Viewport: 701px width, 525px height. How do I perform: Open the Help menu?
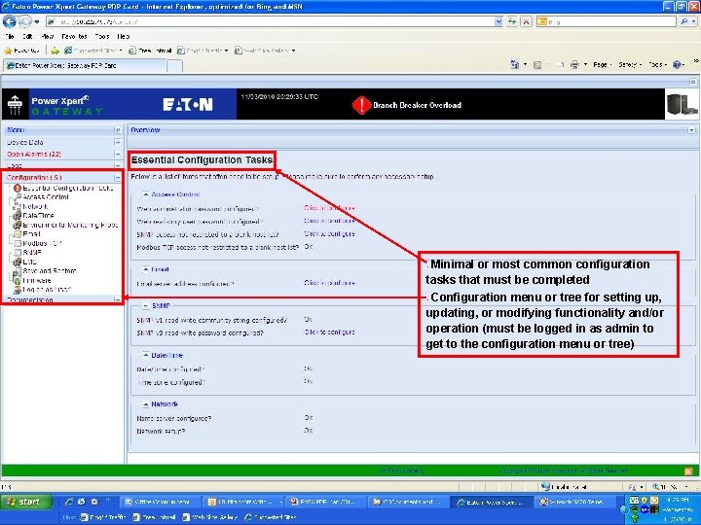coord(124,37)
